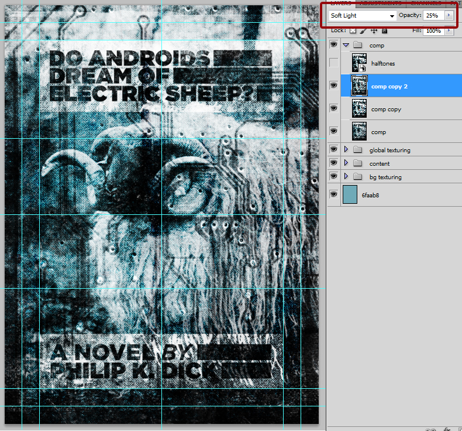
Task: Open the Fill slider arrow
Action: point(449,30)
